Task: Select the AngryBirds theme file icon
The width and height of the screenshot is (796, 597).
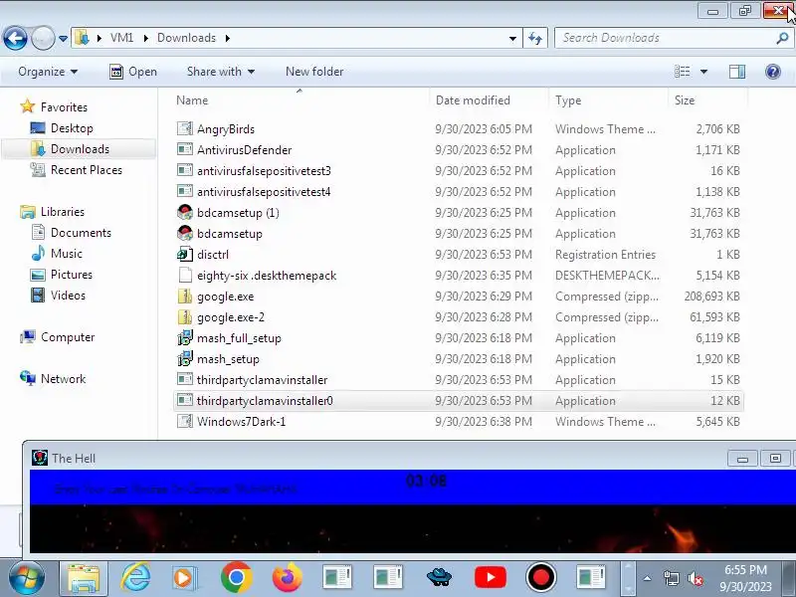Action: pyautogui.click(x=185, y=128)
